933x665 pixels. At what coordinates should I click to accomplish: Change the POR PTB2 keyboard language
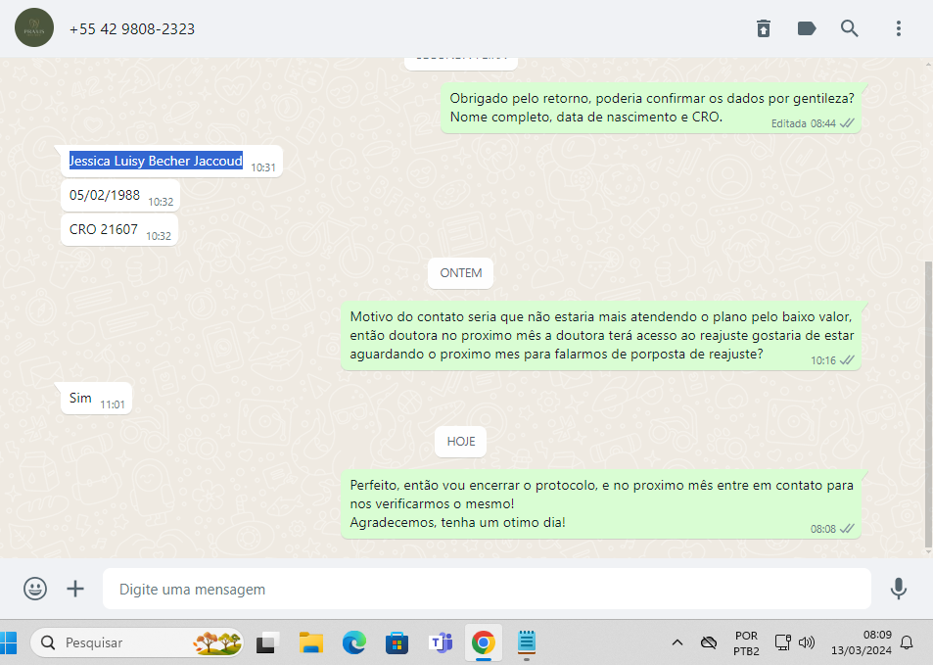click(x=746, y=643)
